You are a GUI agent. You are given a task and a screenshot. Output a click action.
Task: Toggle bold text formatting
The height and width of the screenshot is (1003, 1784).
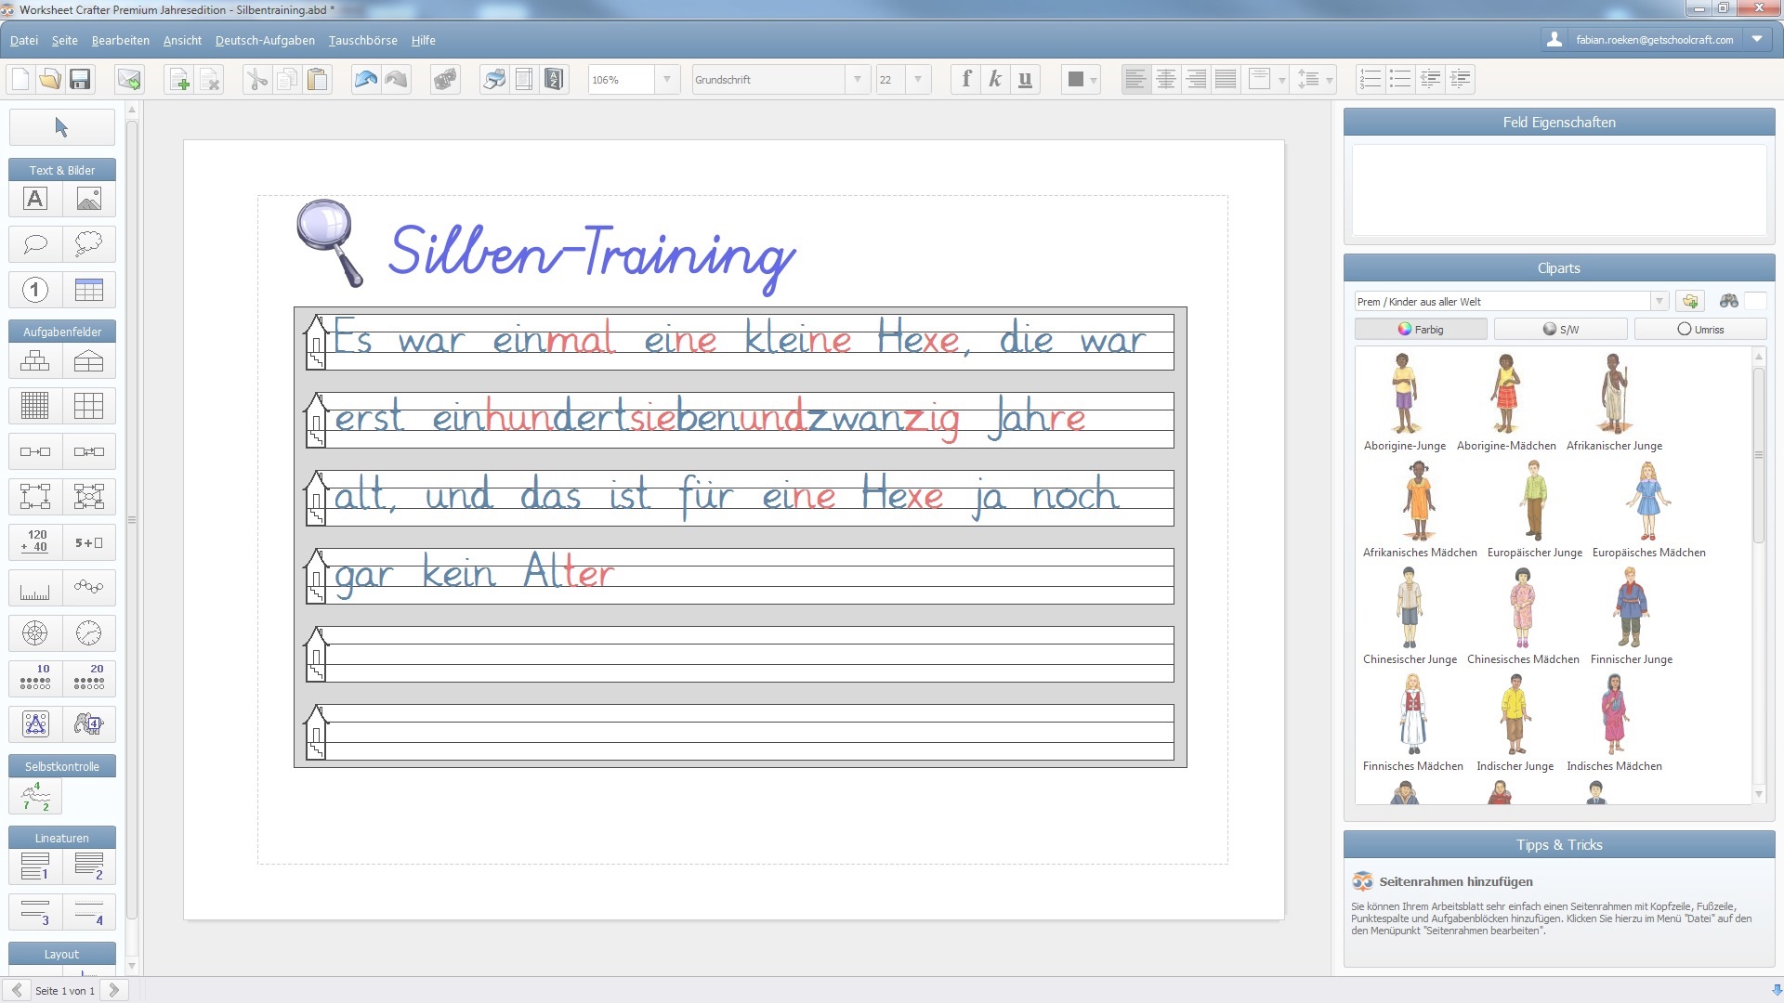click(x=965, y=80)
